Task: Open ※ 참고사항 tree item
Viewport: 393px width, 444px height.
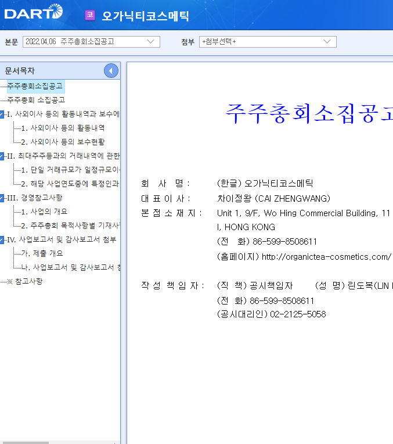Action: [x=24, y=281]
